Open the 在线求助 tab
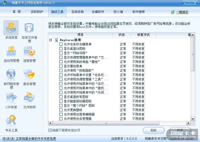This screenshot has height=142, width=200. click(77, 12)
